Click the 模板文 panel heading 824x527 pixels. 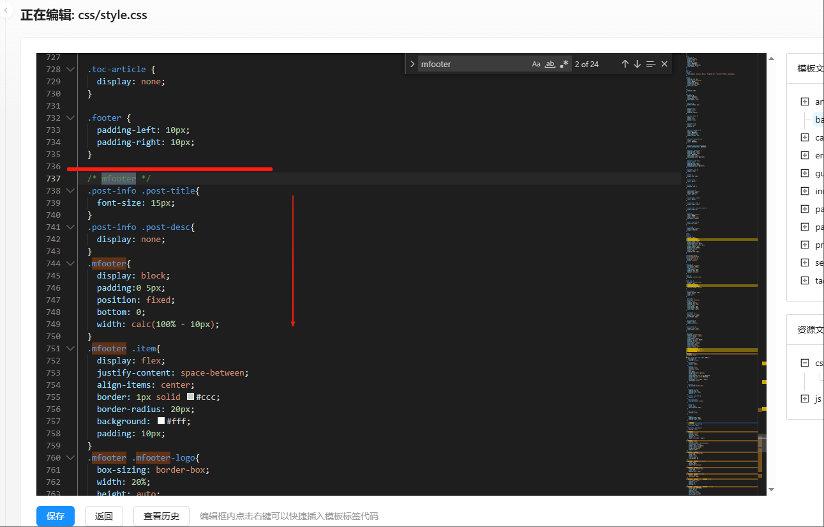click(x=811, y=68)
